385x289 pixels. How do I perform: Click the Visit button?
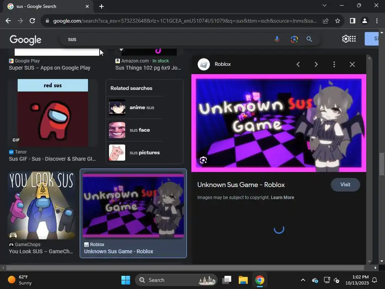click(345, 184)
